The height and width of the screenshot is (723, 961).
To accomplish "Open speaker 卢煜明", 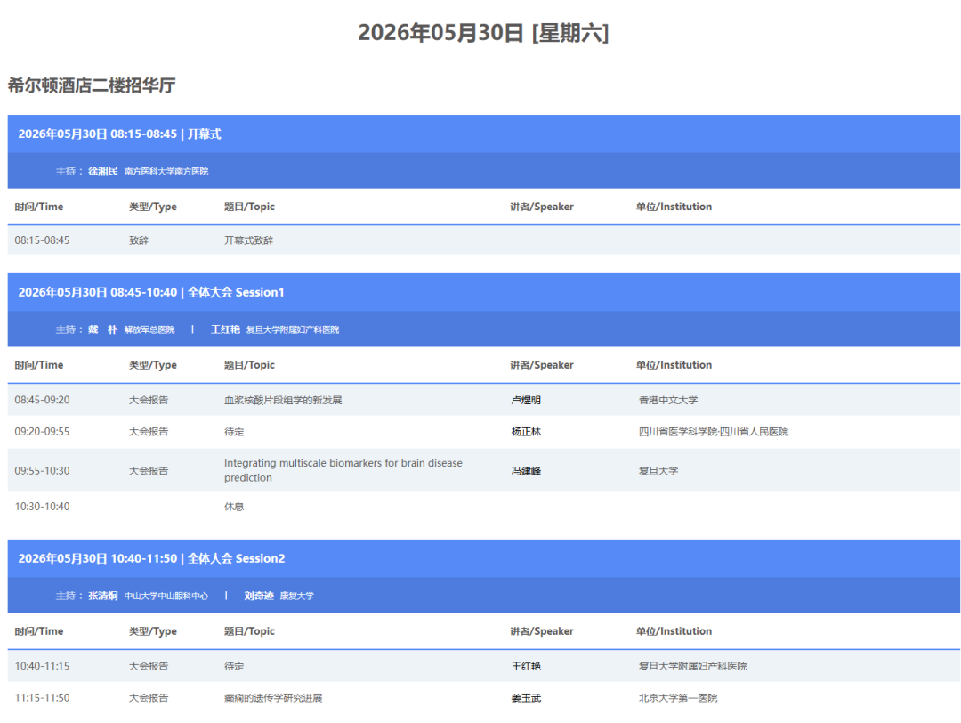I will click(x=526, y=400).
